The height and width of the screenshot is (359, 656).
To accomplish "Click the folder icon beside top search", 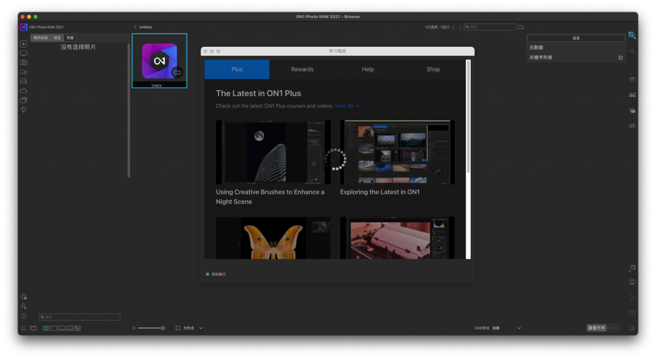I will pyautogui.click(x=520, y=27).
